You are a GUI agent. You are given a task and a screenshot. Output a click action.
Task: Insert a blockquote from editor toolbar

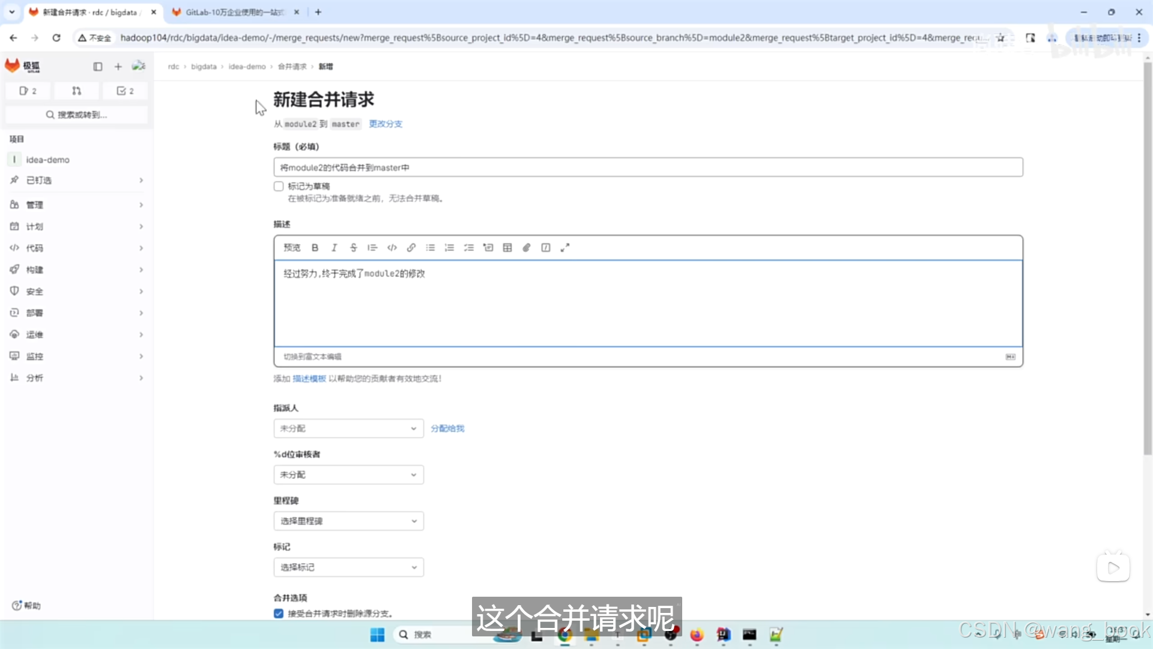coord(372,248)
